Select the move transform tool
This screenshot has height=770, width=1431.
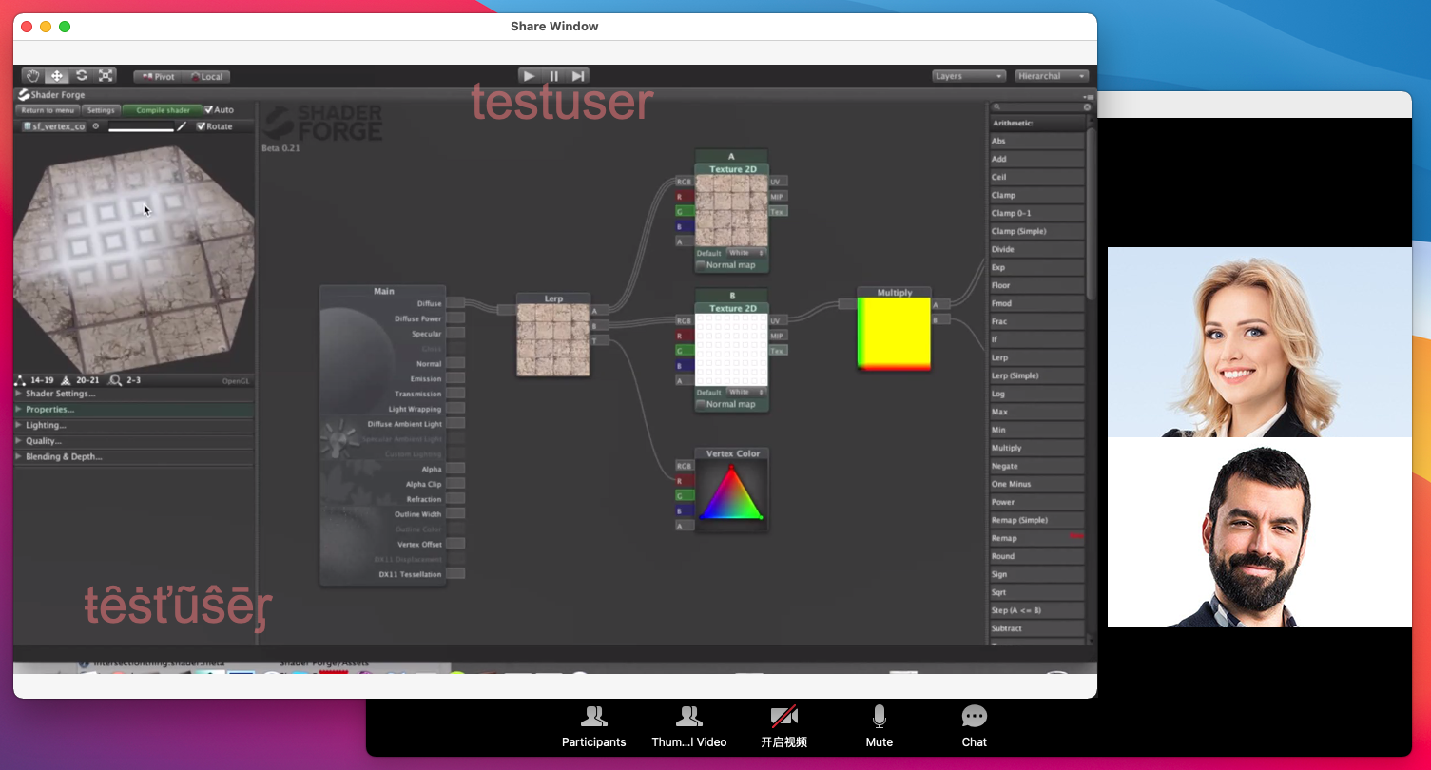tap(57, 76)
